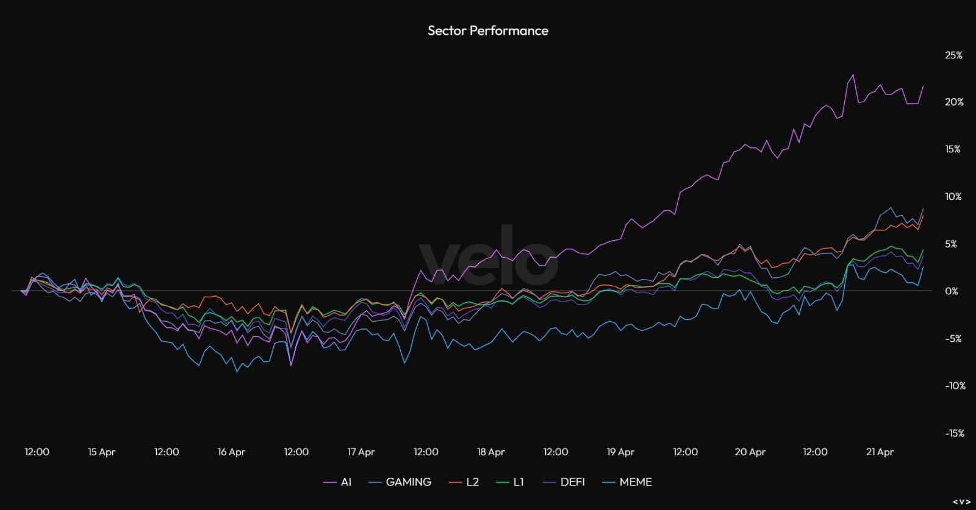Toggle the L1 legend item

point(509,482)
